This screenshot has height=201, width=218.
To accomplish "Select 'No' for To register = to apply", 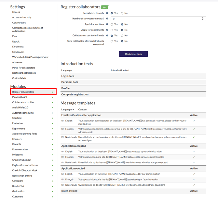I will [122, 13].
